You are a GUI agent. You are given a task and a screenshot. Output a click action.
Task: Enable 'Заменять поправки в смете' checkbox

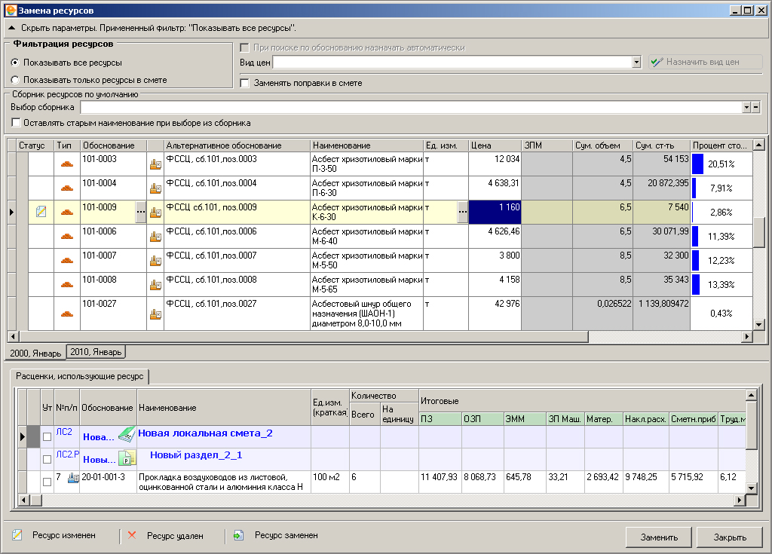244,83
